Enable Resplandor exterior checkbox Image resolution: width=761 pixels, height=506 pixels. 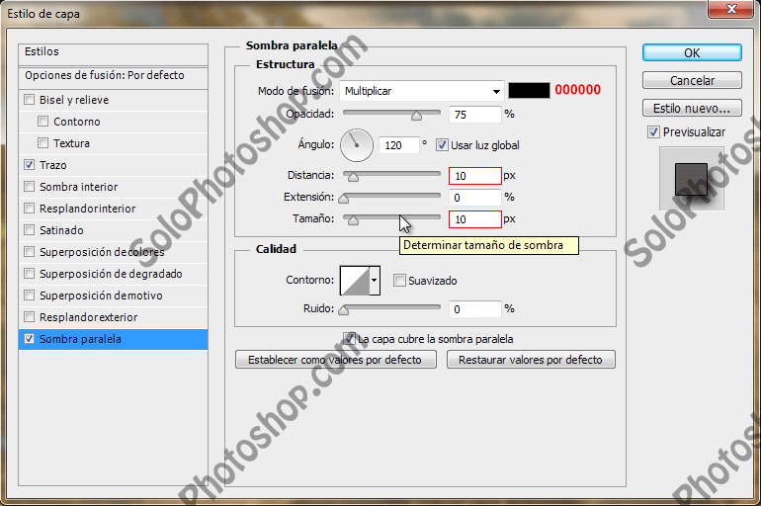pos(30,317)
